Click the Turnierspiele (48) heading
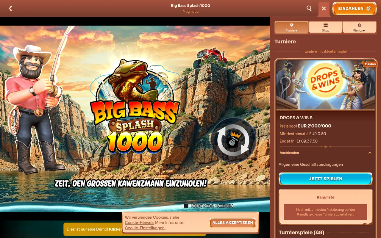 301,232
